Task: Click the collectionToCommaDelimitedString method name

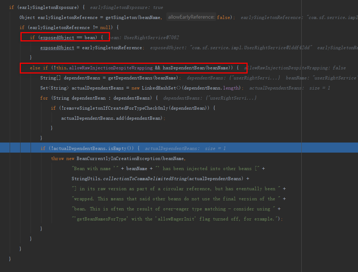Action: (145, 179)
